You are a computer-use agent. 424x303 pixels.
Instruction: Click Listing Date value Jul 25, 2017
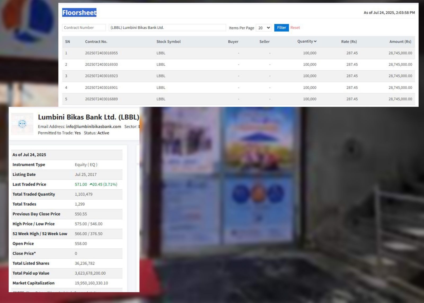[86, 175]
